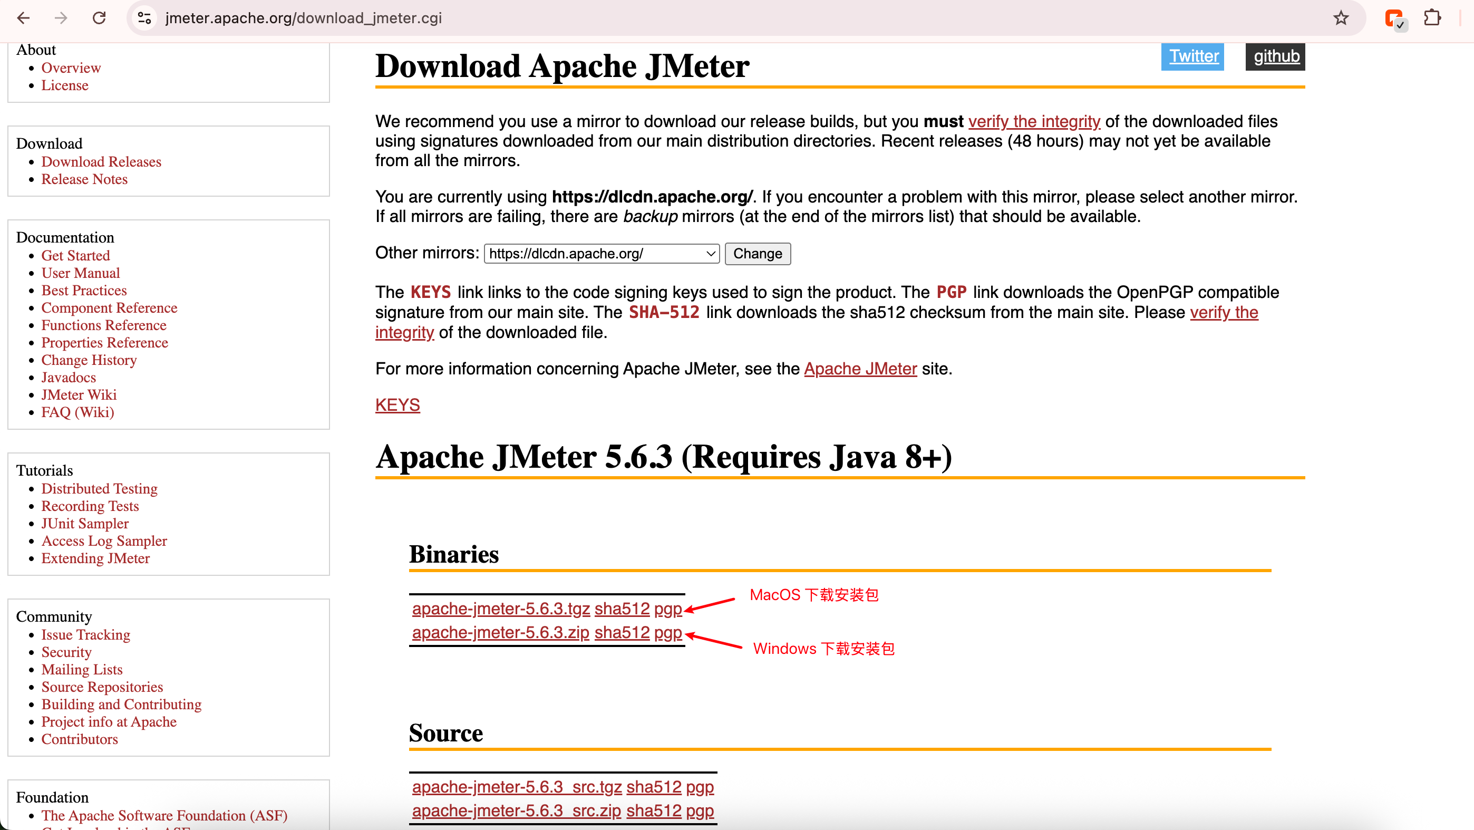Open Issue Tracking link
This screenshot has width=1474, height=830.
[x=86, y=634]
